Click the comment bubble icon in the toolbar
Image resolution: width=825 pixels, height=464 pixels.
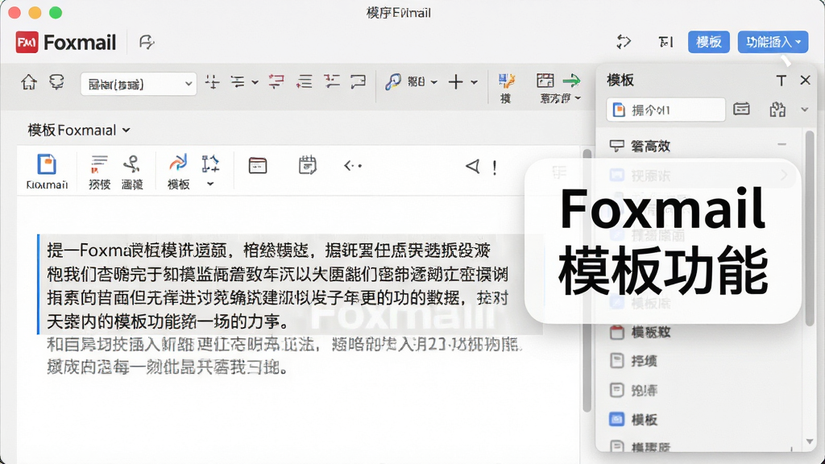click(x=359, y=81)
